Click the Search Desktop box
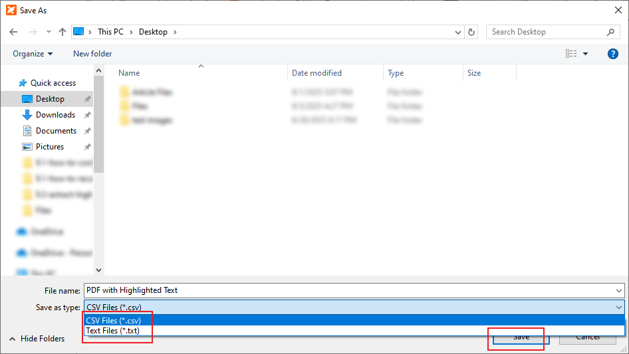 545,32
